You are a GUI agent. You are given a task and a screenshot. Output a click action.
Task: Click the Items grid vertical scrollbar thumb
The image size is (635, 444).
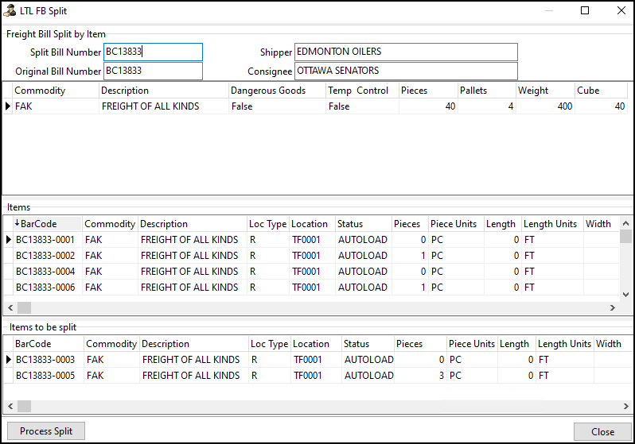click(625, 237)
